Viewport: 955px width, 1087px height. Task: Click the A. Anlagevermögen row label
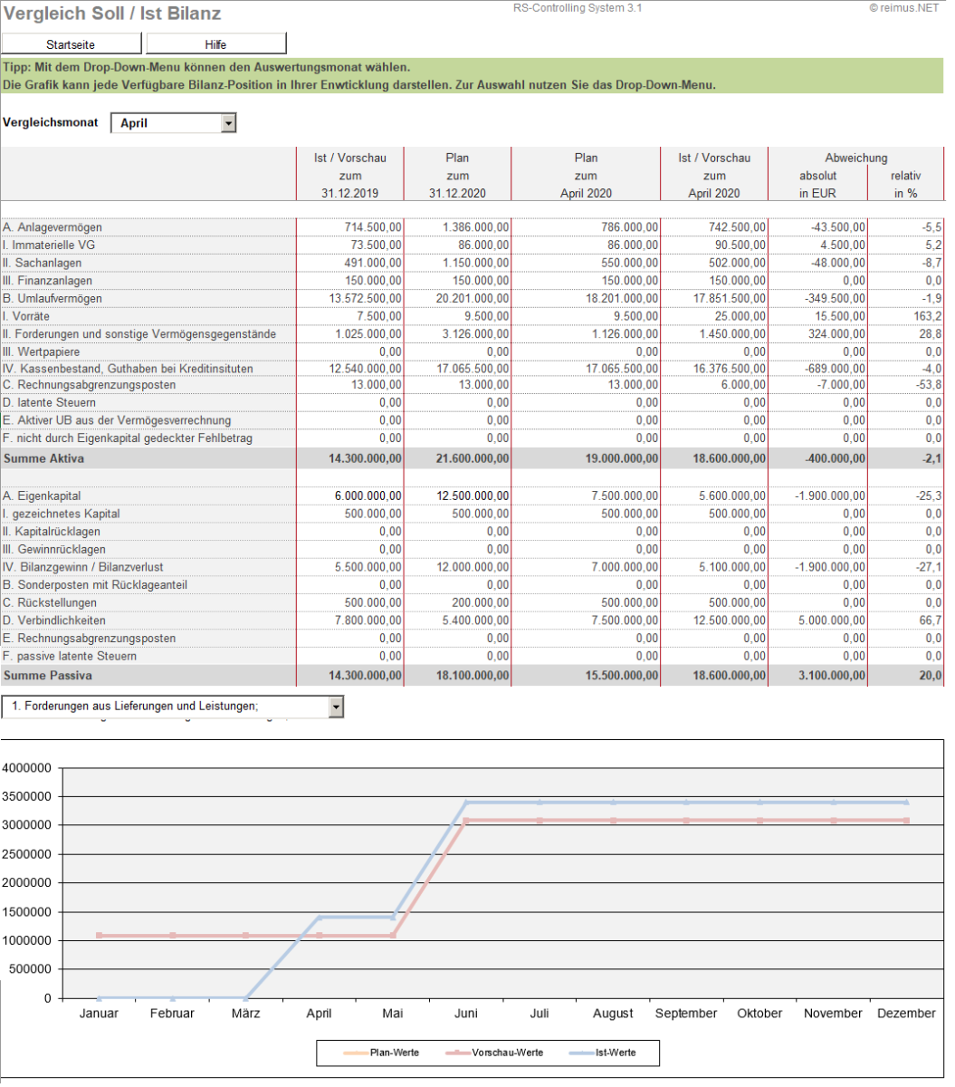(53, 227)
